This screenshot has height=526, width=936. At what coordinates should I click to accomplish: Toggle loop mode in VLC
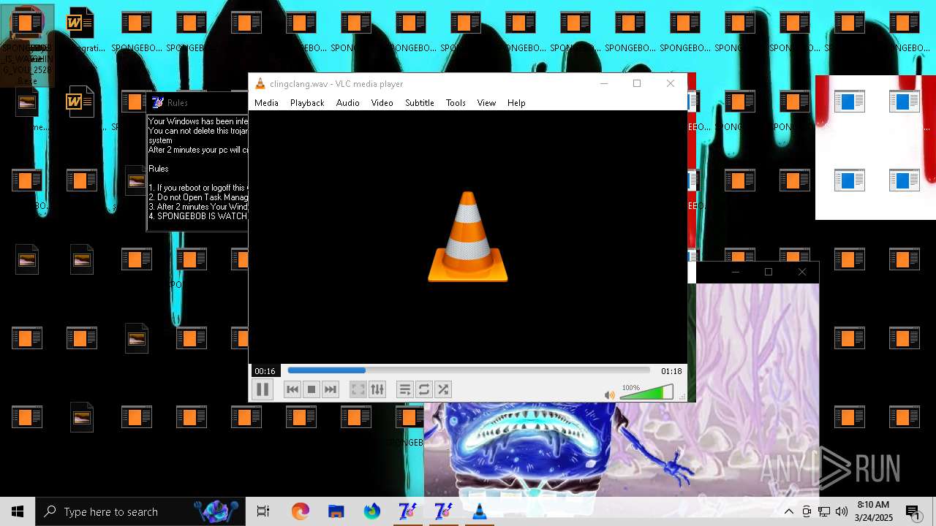424,389
